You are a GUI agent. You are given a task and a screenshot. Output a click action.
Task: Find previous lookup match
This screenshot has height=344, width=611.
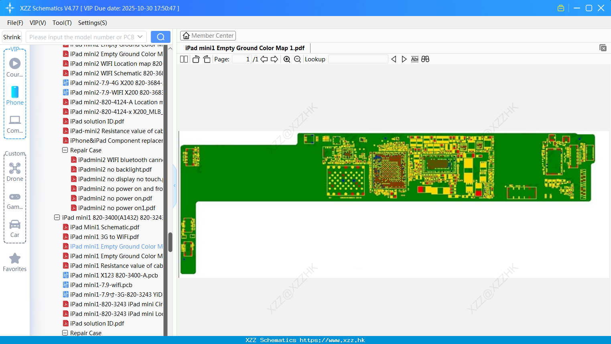tap(394, 59)
